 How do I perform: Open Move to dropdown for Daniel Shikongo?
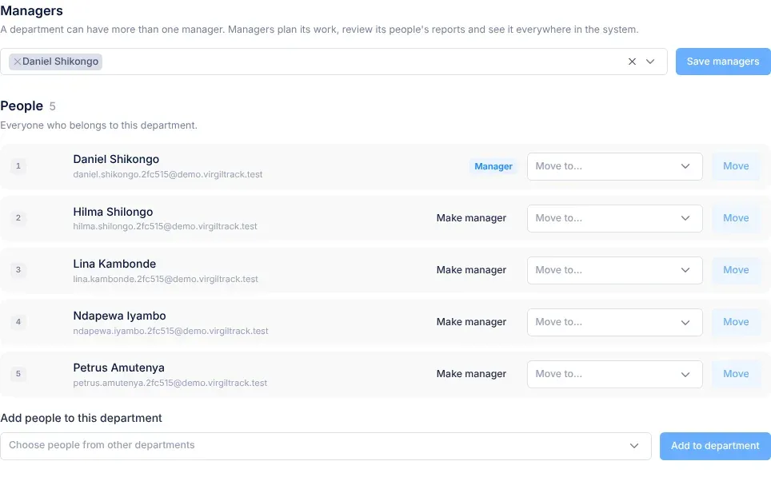[614, 166]
